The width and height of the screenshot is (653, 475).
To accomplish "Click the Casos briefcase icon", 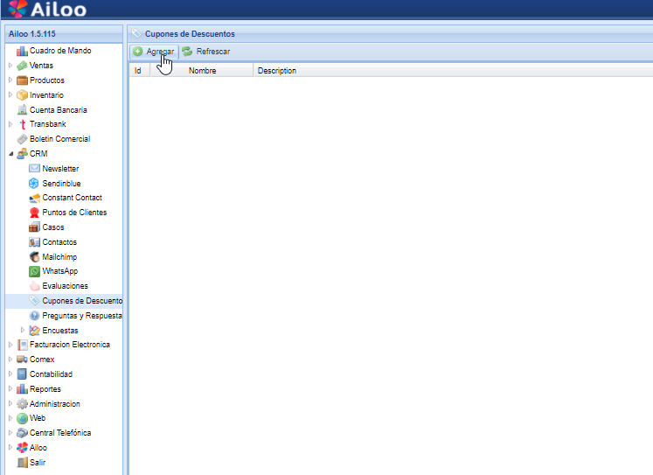I will (x=35, y=227).
